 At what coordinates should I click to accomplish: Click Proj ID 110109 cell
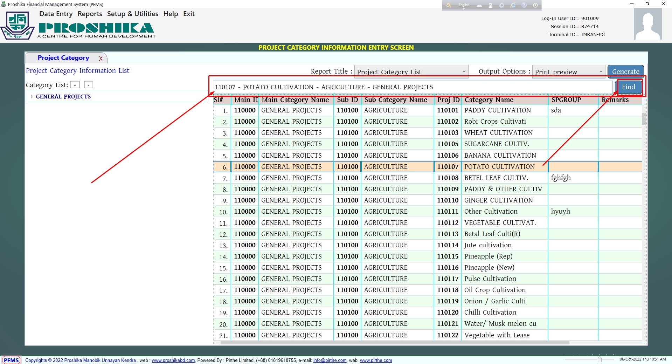(448, 189)
